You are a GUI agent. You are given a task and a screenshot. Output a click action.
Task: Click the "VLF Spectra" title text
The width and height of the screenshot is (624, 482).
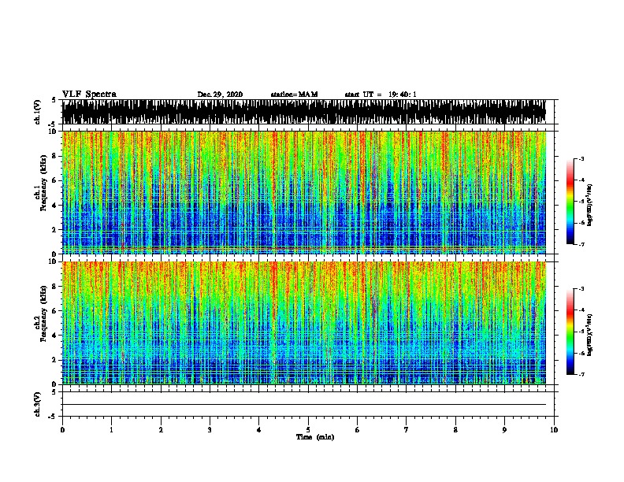(89, 95)
